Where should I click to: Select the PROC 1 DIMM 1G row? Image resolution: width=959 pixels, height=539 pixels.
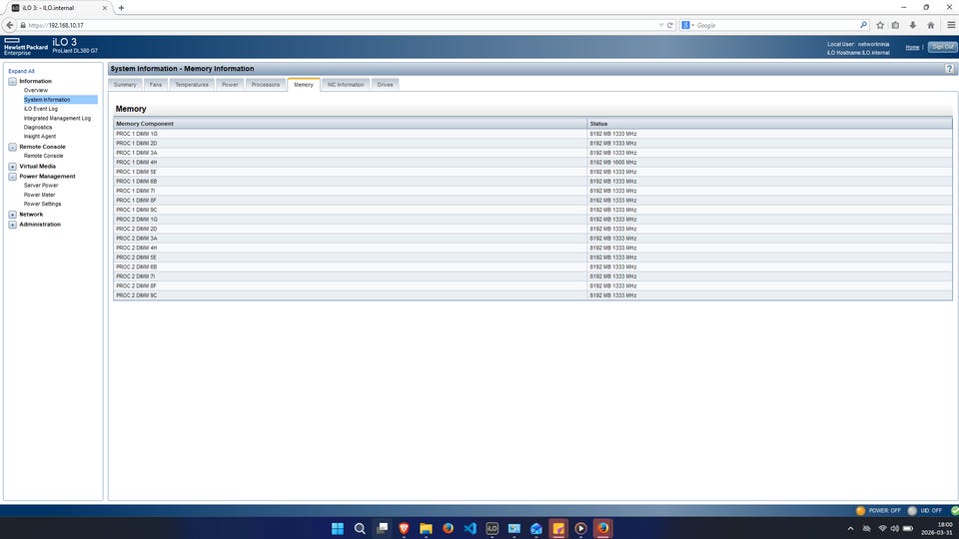tap(532, 134)
